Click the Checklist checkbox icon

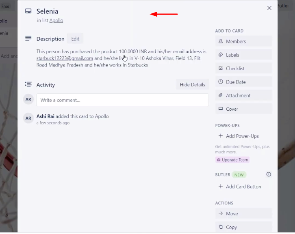click(221, 68)
